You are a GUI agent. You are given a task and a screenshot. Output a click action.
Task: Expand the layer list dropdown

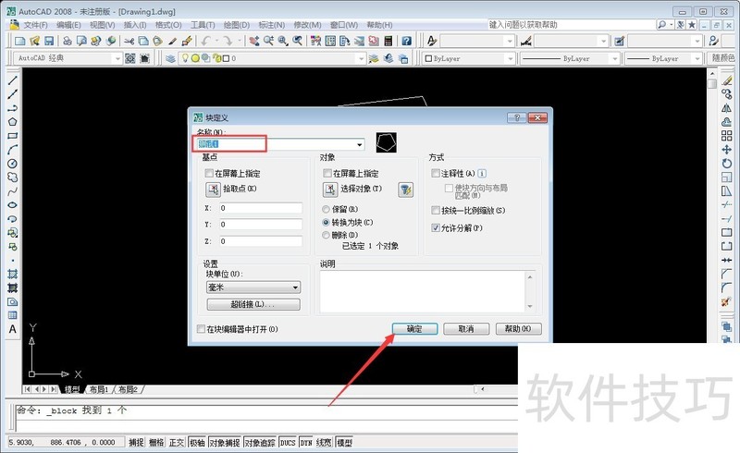(361, 58)
